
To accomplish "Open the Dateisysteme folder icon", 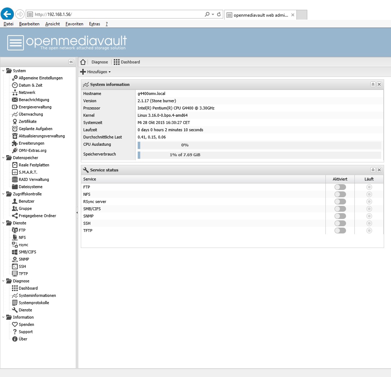I will (x=15, y=187).
